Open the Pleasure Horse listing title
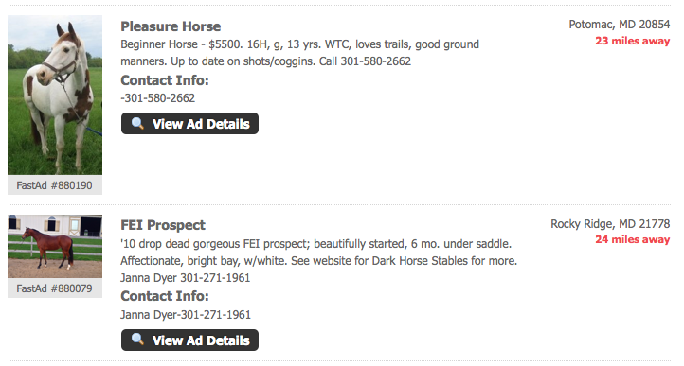 [171, 26]
